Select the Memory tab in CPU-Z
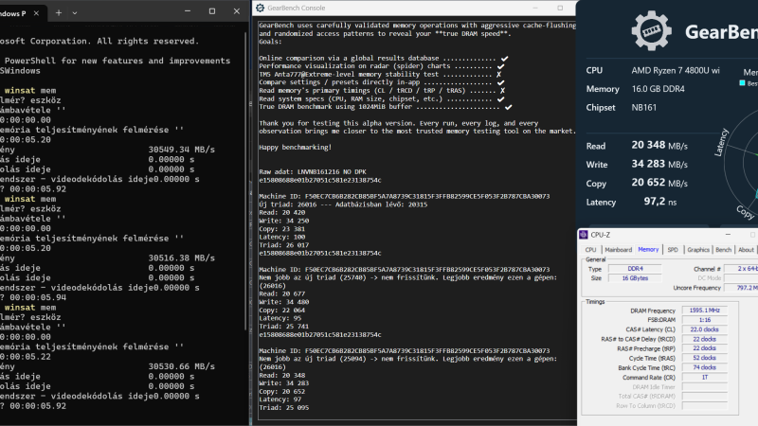Image resolution: width=758 pixels, height=426 pixels. 648,249
